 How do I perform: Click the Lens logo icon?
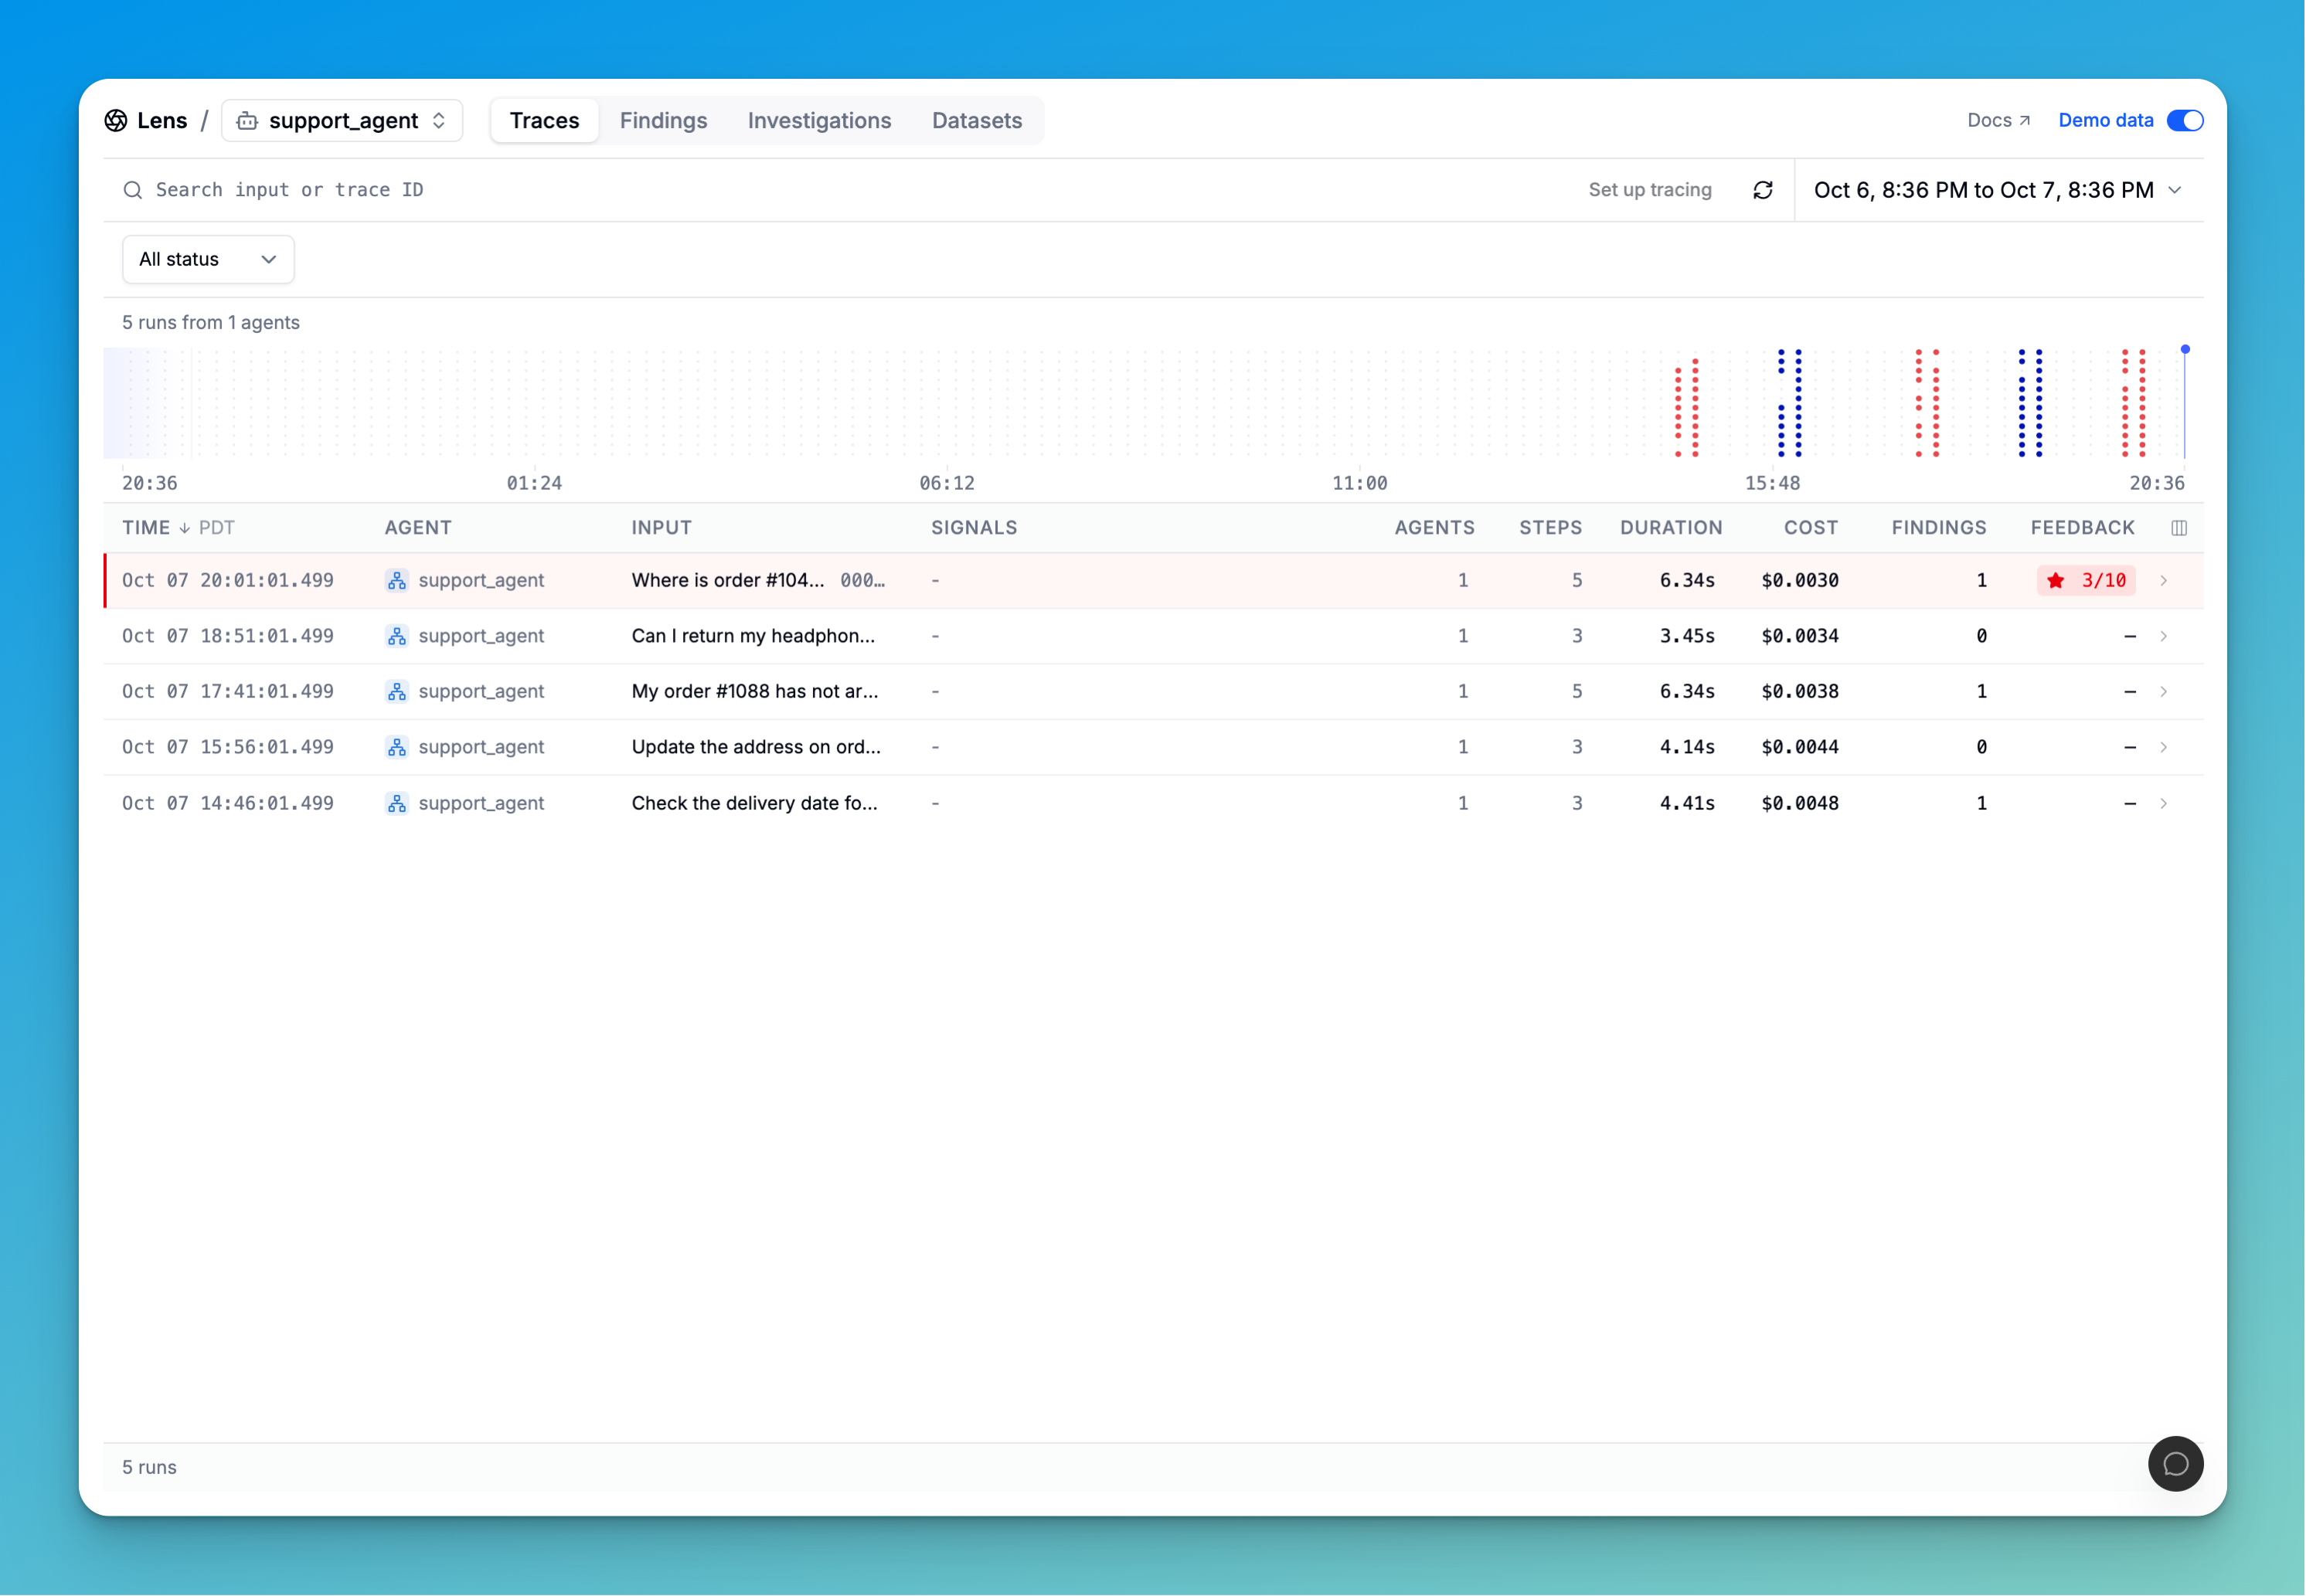116,120
